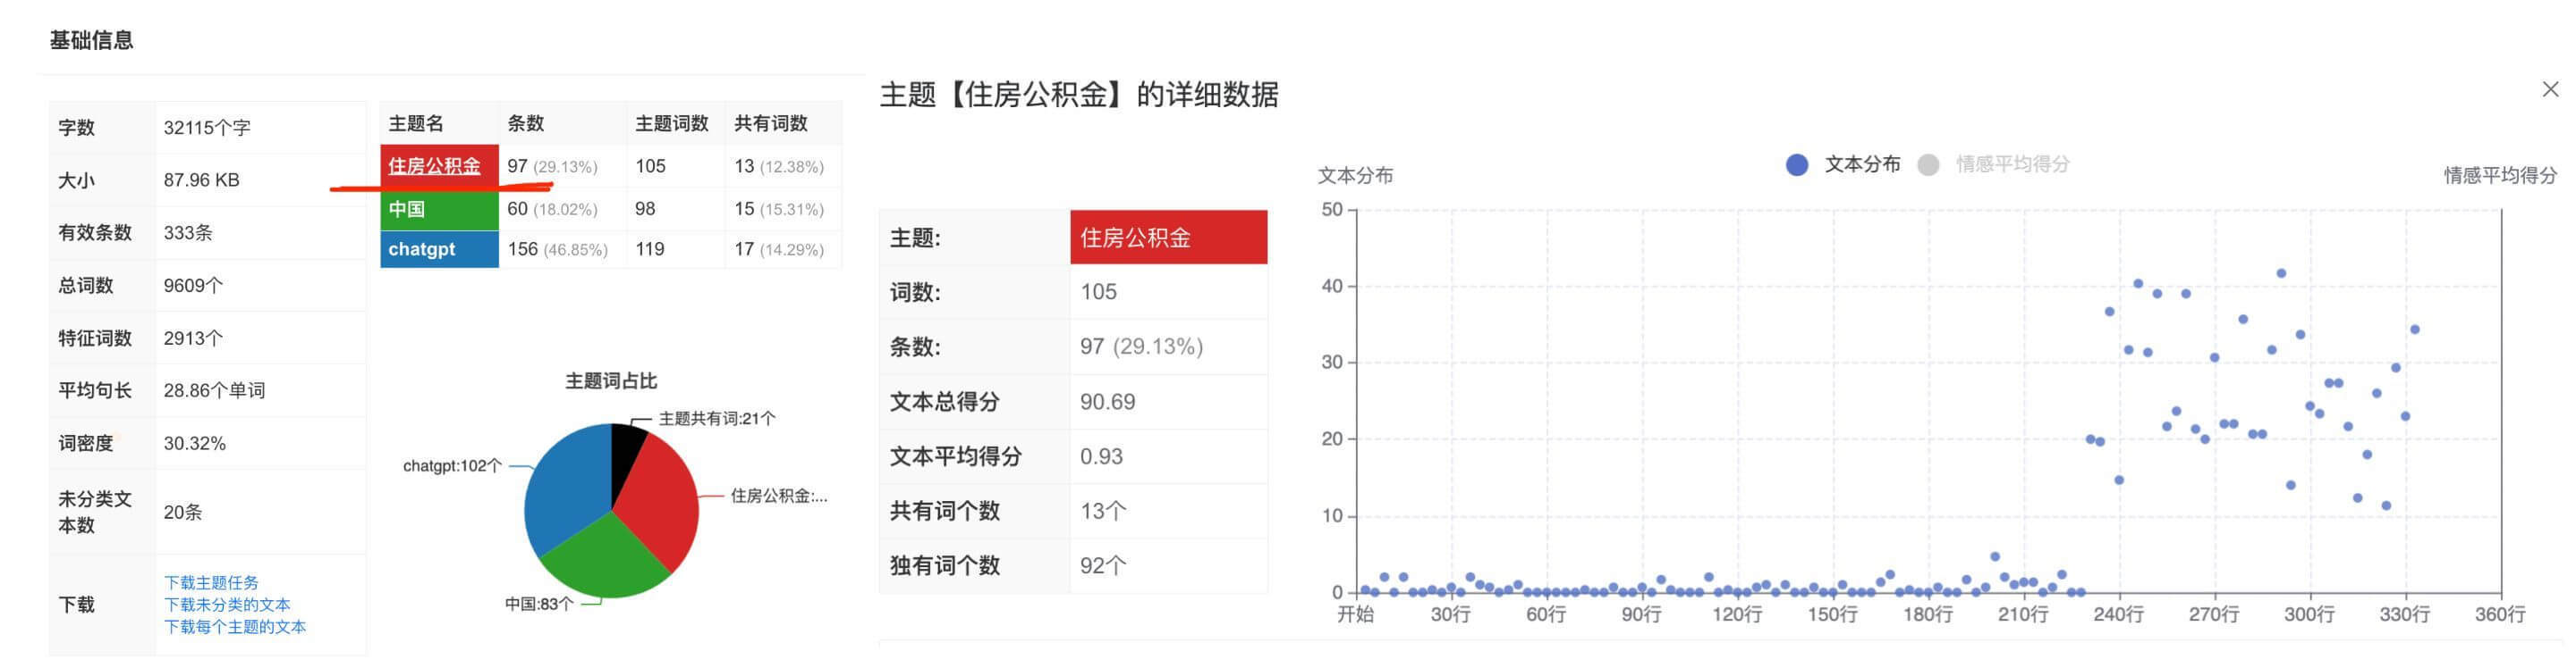This screenshot has width=2576, height=668.
Task: Click the 中国:83个 pie label
Action: [x=539, y=604]
